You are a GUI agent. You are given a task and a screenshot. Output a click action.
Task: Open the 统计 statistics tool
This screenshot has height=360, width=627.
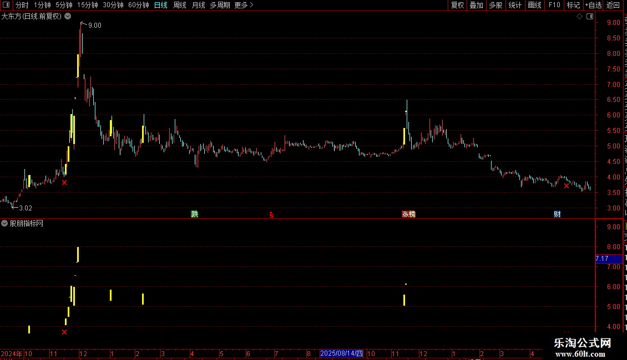(x=514, y=5)
